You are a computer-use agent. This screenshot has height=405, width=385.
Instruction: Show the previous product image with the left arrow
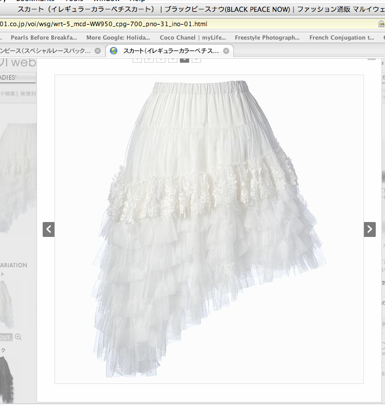point(49,229)
